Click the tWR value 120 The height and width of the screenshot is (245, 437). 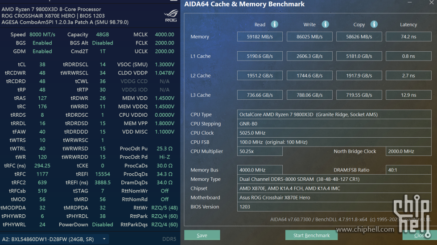(42, 157)
